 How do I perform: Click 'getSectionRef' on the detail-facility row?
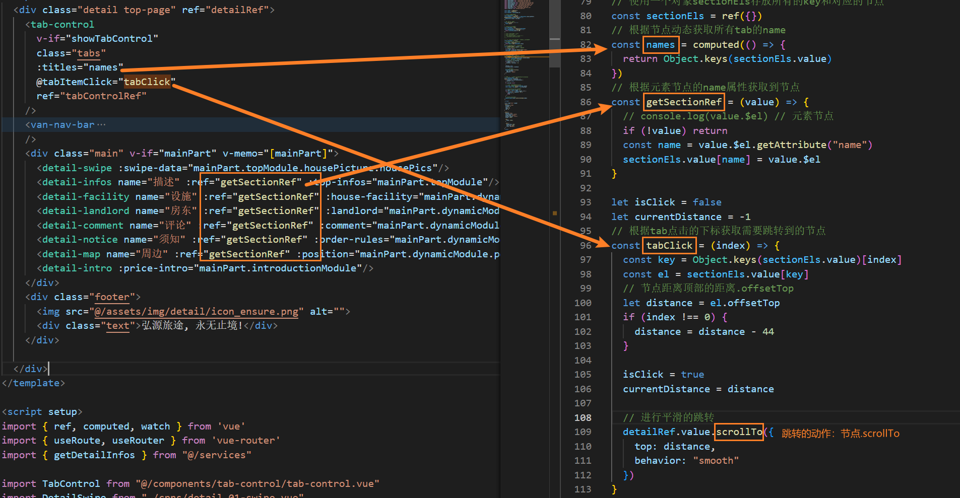click(x=276, y=196)
